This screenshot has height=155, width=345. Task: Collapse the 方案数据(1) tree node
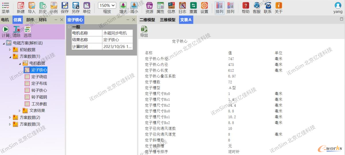(x=10, y=57)
